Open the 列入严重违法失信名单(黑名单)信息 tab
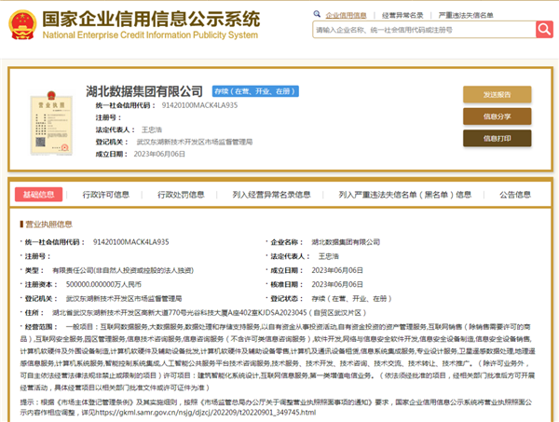 405,195
